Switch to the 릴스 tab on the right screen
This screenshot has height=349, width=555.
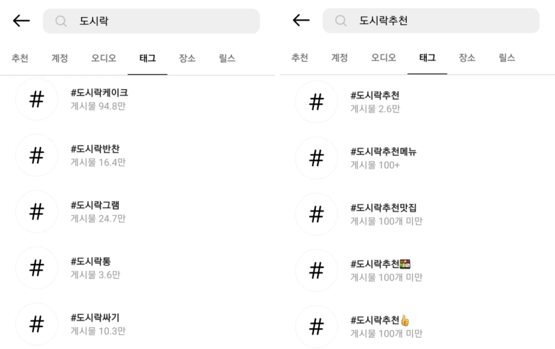click(507, 58)
